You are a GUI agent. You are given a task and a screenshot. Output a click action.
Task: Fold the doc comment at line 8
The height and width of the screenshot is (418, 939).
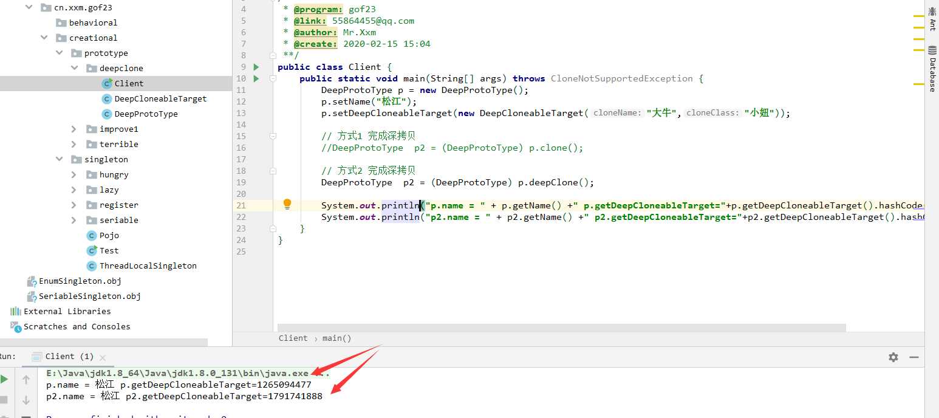[x=273, y=55]
